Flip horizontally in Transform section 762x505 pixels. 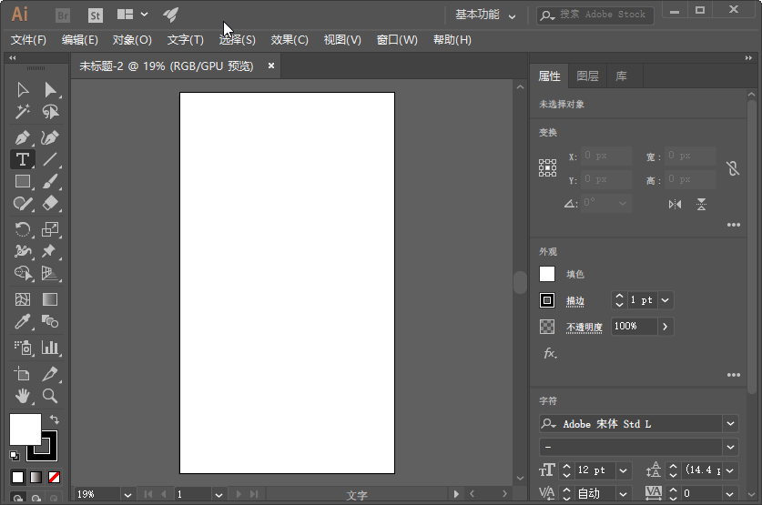(x=675, y=205)
